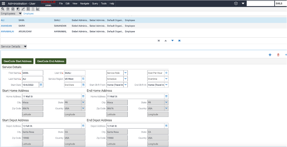Screen dimensions: 287x147
Task: Click the magnifying glass query icon in toolbar
Action: pos(3,9)
